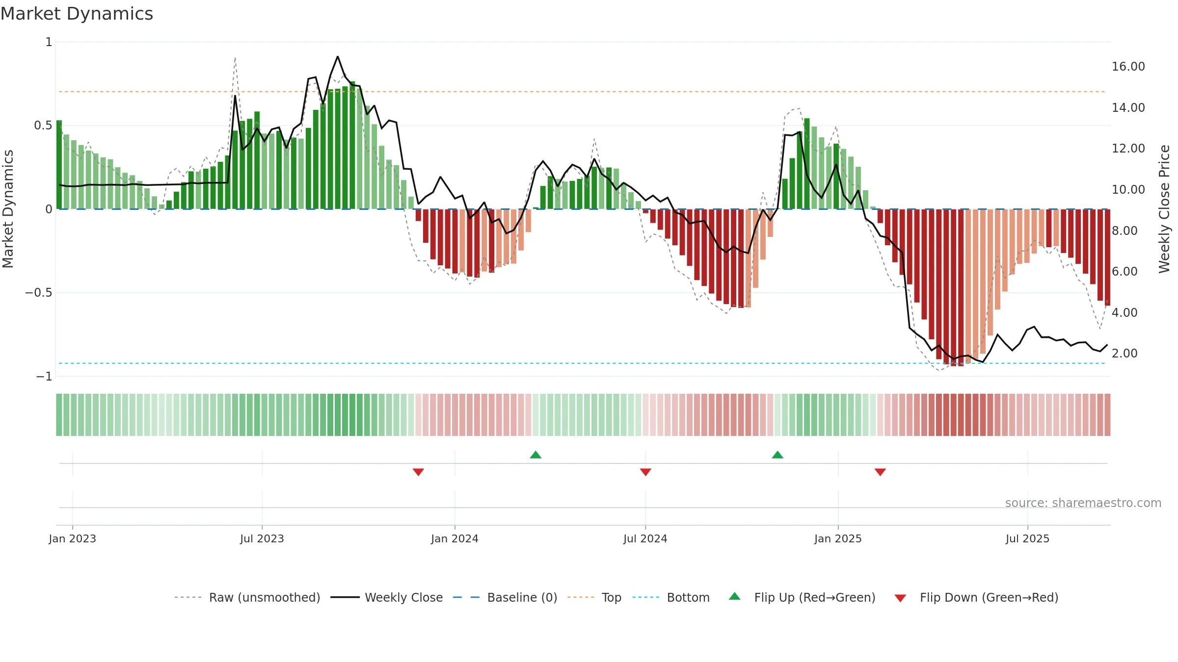
Task: Click the weekly close price peak in September 2023
Action: (x=338, y=57)
